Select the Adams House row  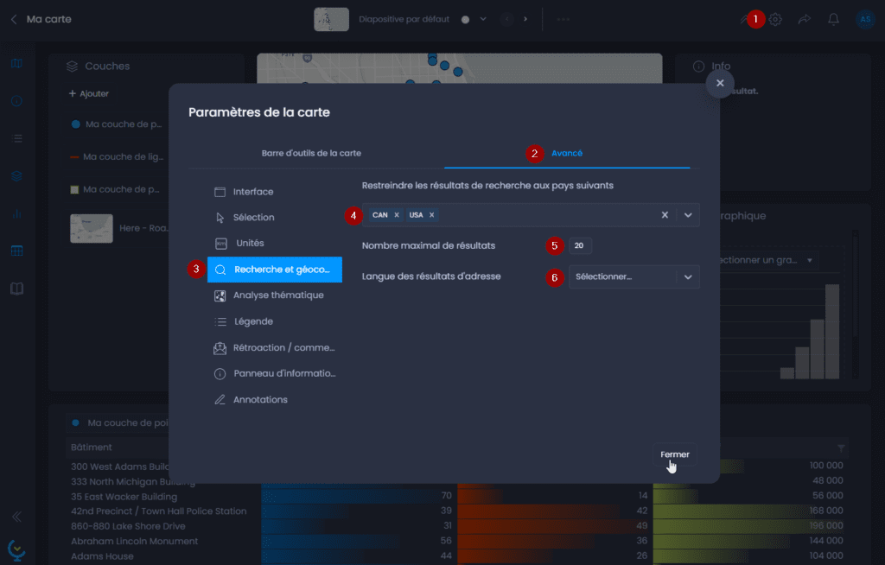point(102,556)
